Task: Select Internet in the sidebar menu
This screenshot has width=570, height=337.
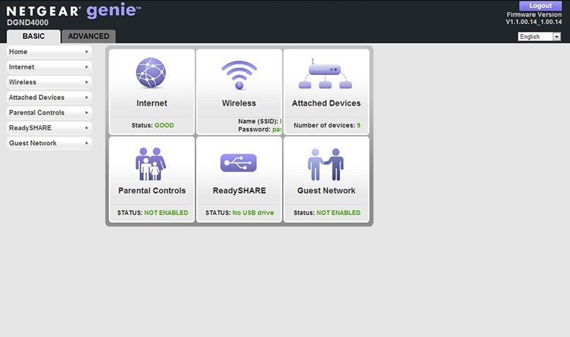Action: pyautogui.click(x=49, y=67)
